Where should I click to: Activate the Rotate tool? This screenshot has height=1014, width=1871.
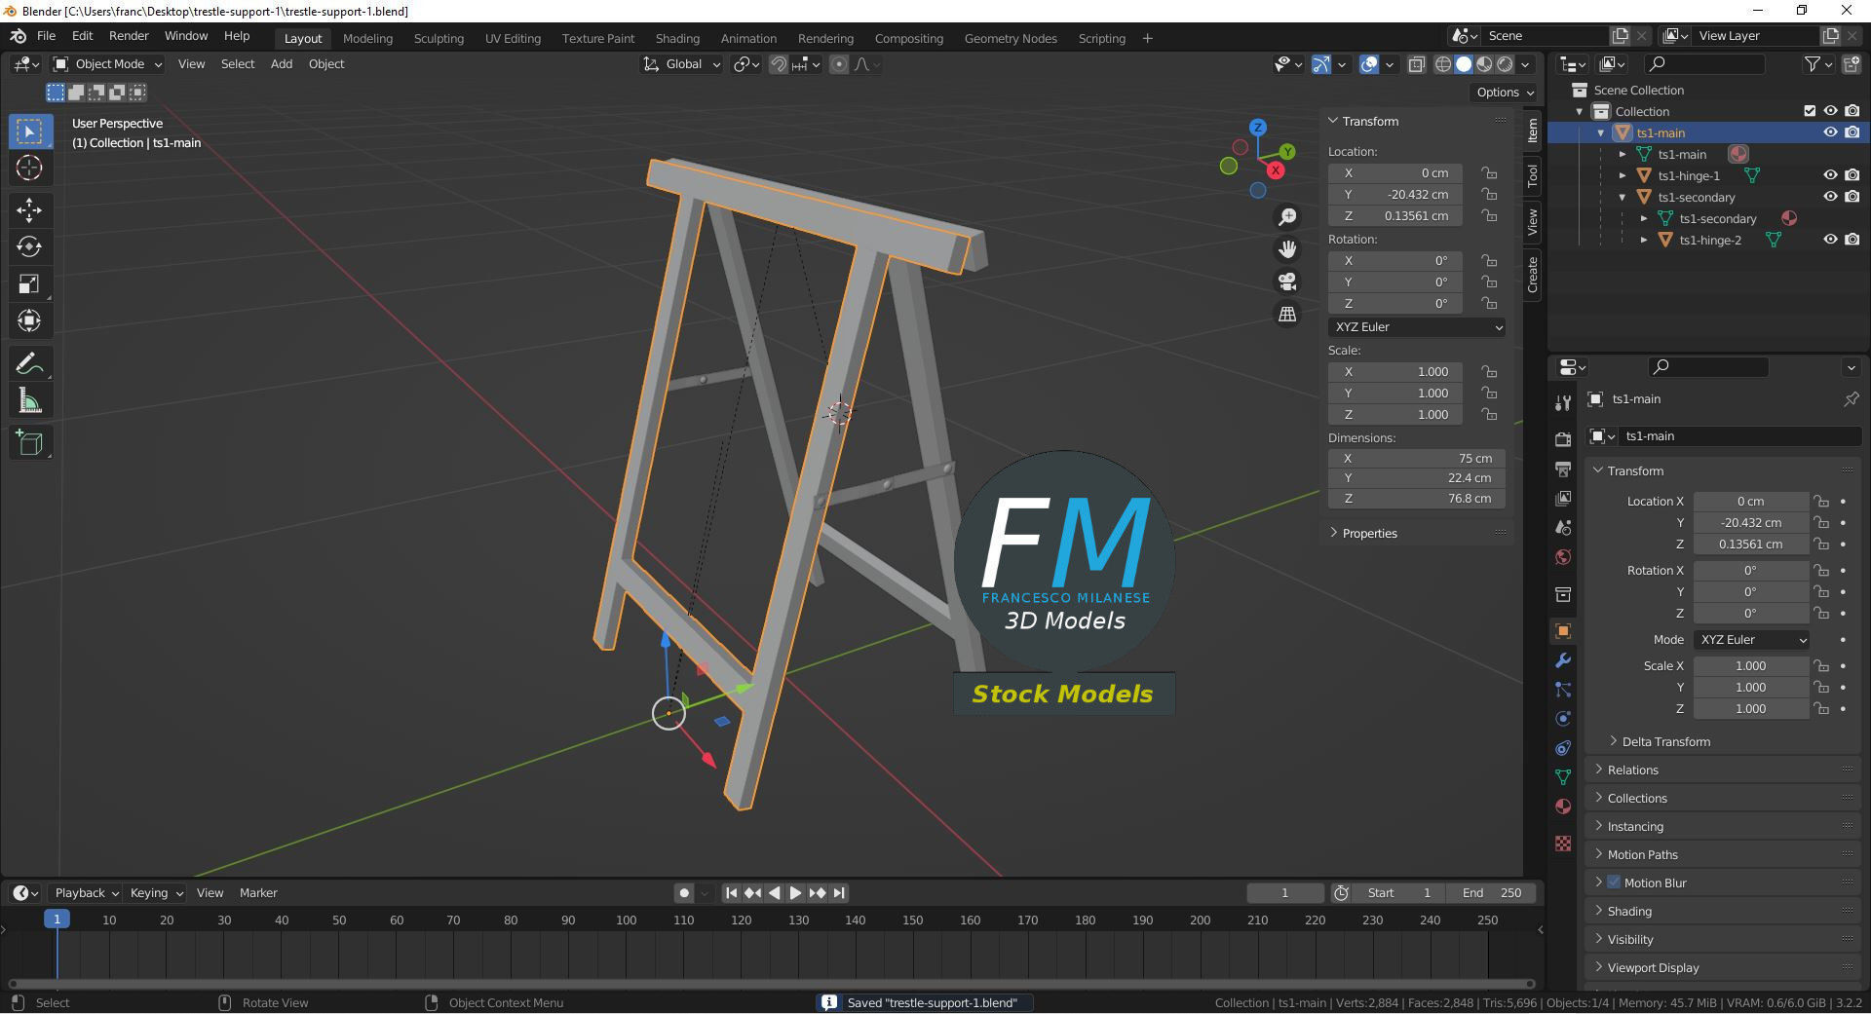point(29,246)
